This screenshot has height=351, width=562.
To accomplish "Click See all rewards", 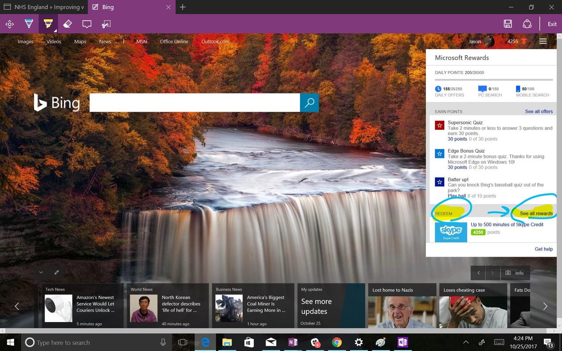I will [x=536, y=214].
